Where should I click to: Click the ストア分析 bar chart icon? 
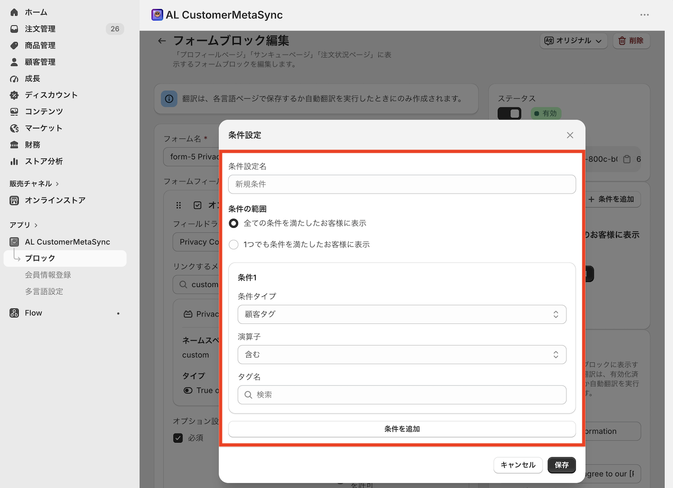(x=14, y=161)
